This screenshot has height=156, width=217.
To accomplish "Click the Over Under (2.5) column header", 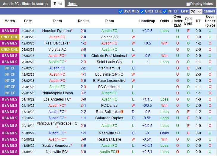I will [177, 21].
